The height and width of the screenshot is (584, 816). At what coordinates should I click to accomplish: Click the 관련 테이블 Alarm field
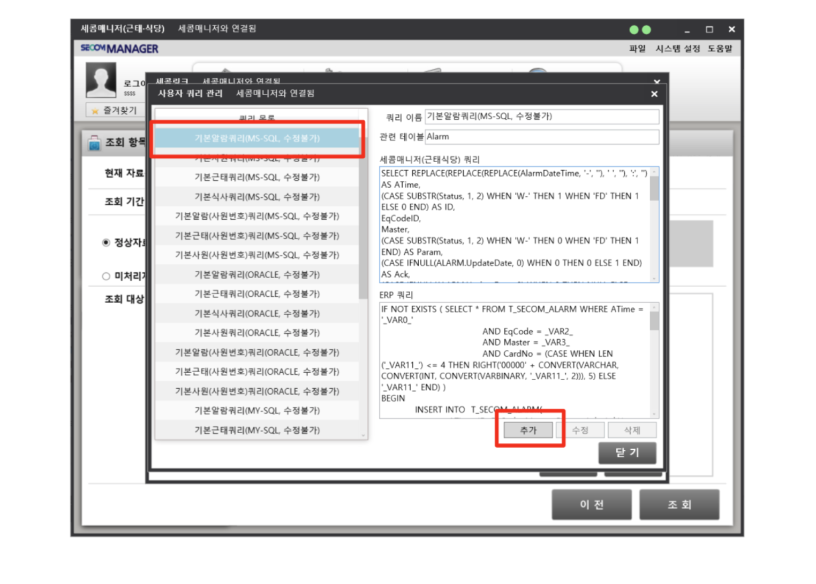tap(541, 137)
